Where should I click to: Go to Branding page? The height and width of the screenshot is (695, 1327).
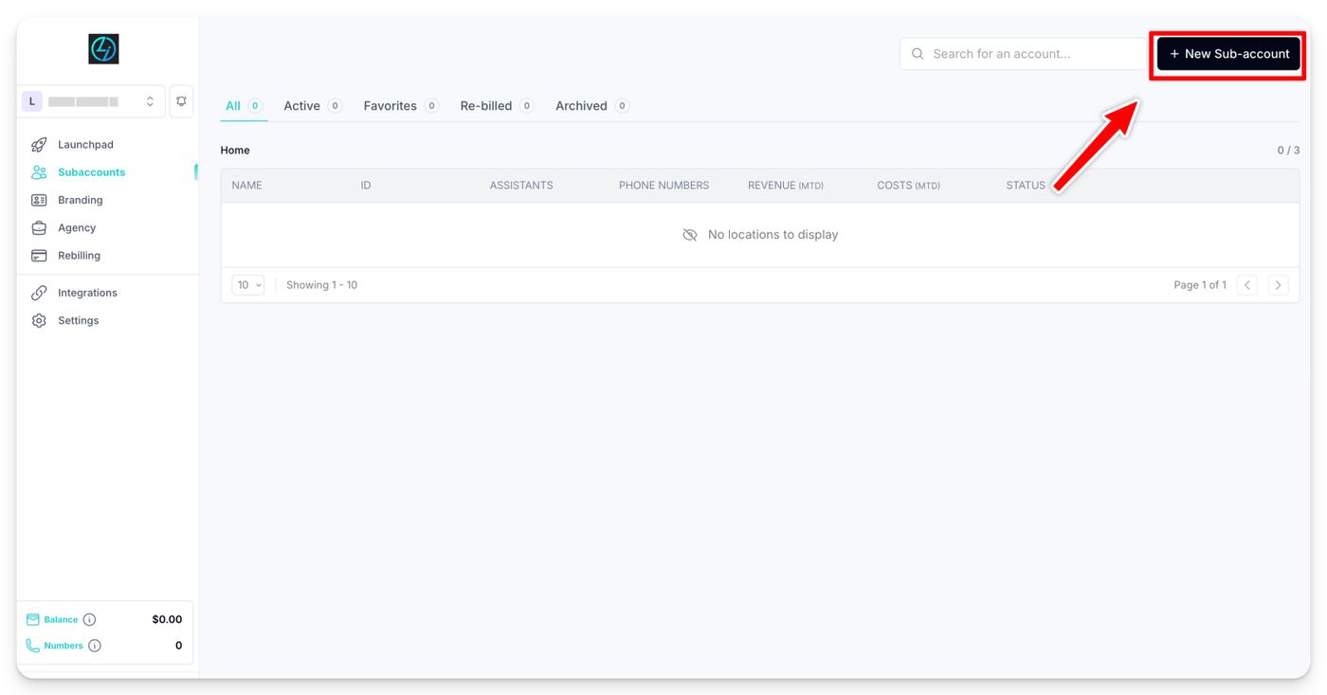click(x=80, y=200)
